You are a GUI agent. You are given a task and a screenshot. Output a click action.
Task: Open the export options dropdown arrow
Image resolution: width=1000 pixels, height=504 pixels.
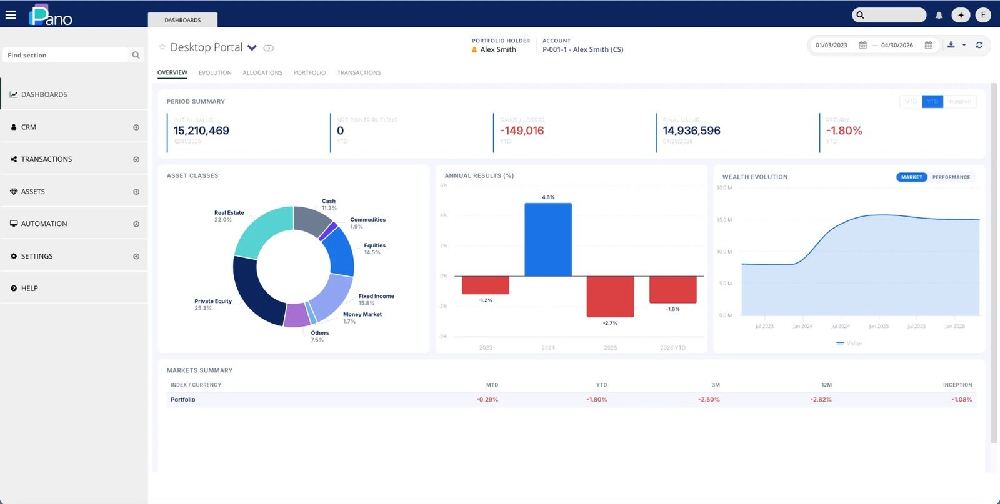[x=964, y=45]
